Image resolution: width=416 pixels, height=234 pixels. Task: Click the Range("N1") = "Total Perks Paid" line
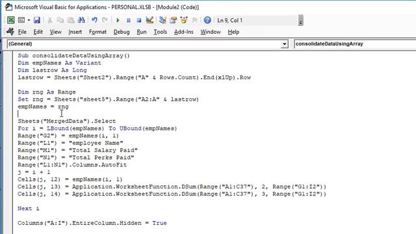coord(76,157)
